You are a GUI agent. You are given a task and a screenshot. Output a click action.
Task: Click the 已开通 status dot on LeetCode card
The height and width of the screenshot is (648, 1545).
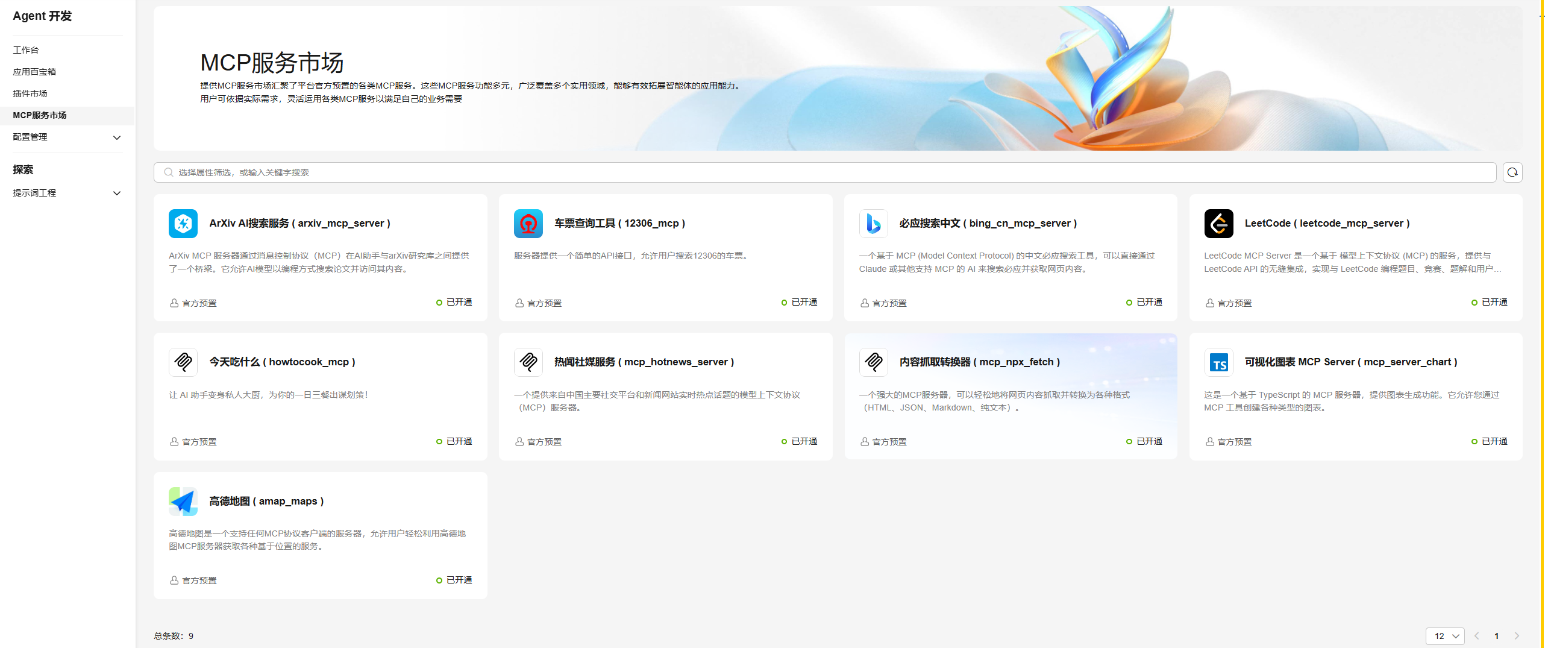click(1474, 303)
